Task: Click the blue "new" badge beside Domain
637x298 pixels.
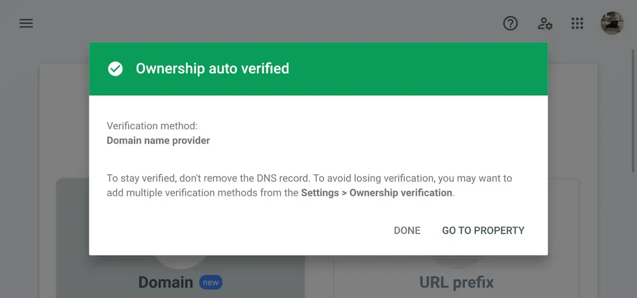Action: (x=211, y=283)
